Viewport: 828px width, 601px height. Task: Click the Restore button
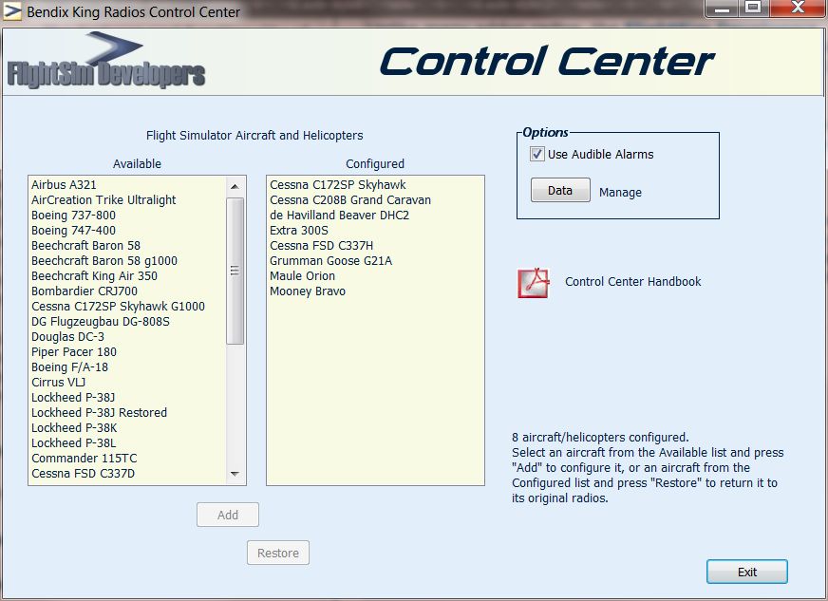278,553
